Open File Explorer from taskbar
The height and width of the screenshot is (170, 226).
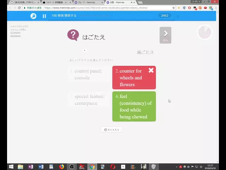click(x=20, y=167)
